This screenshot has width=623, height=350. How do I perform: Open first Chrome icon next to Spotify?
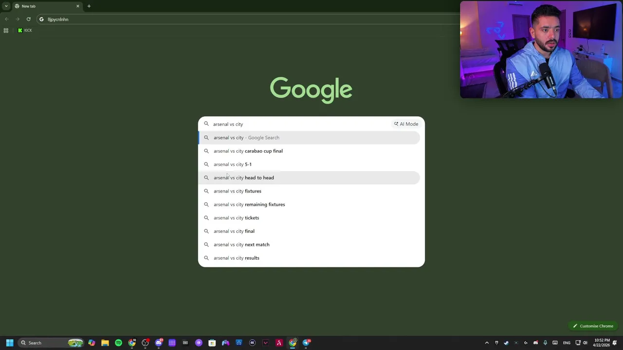click(132, 343)
